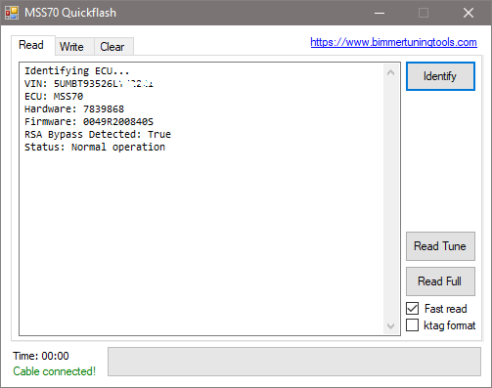Open the bimmertuningtools.com link
This screenshot has width=492, height=388.
click(x=393, y=42)
